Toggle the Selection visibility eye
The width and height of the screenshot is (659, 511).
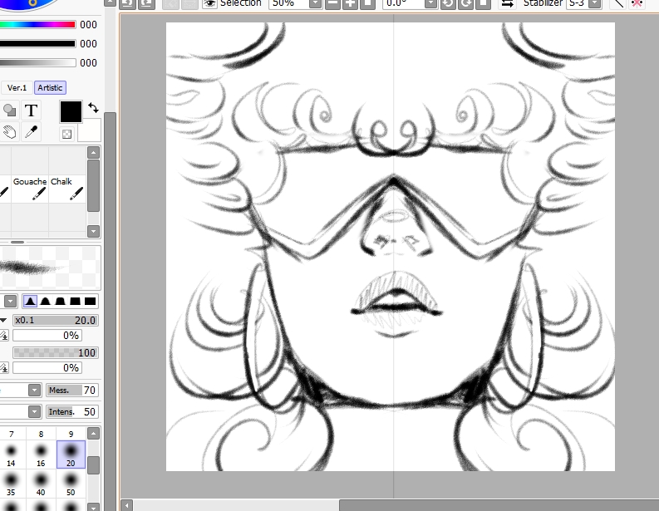209,3
